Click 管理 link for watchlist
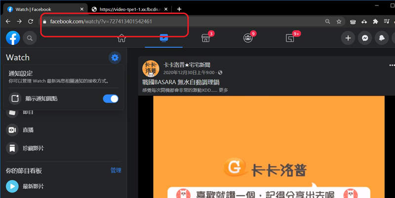This screenshot has height=198, width=395. 116,170
